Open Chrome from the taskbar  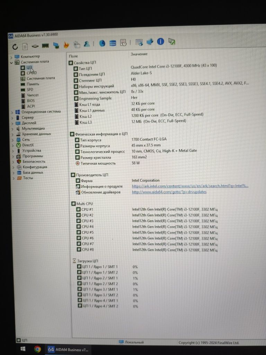tap(37, 349)
